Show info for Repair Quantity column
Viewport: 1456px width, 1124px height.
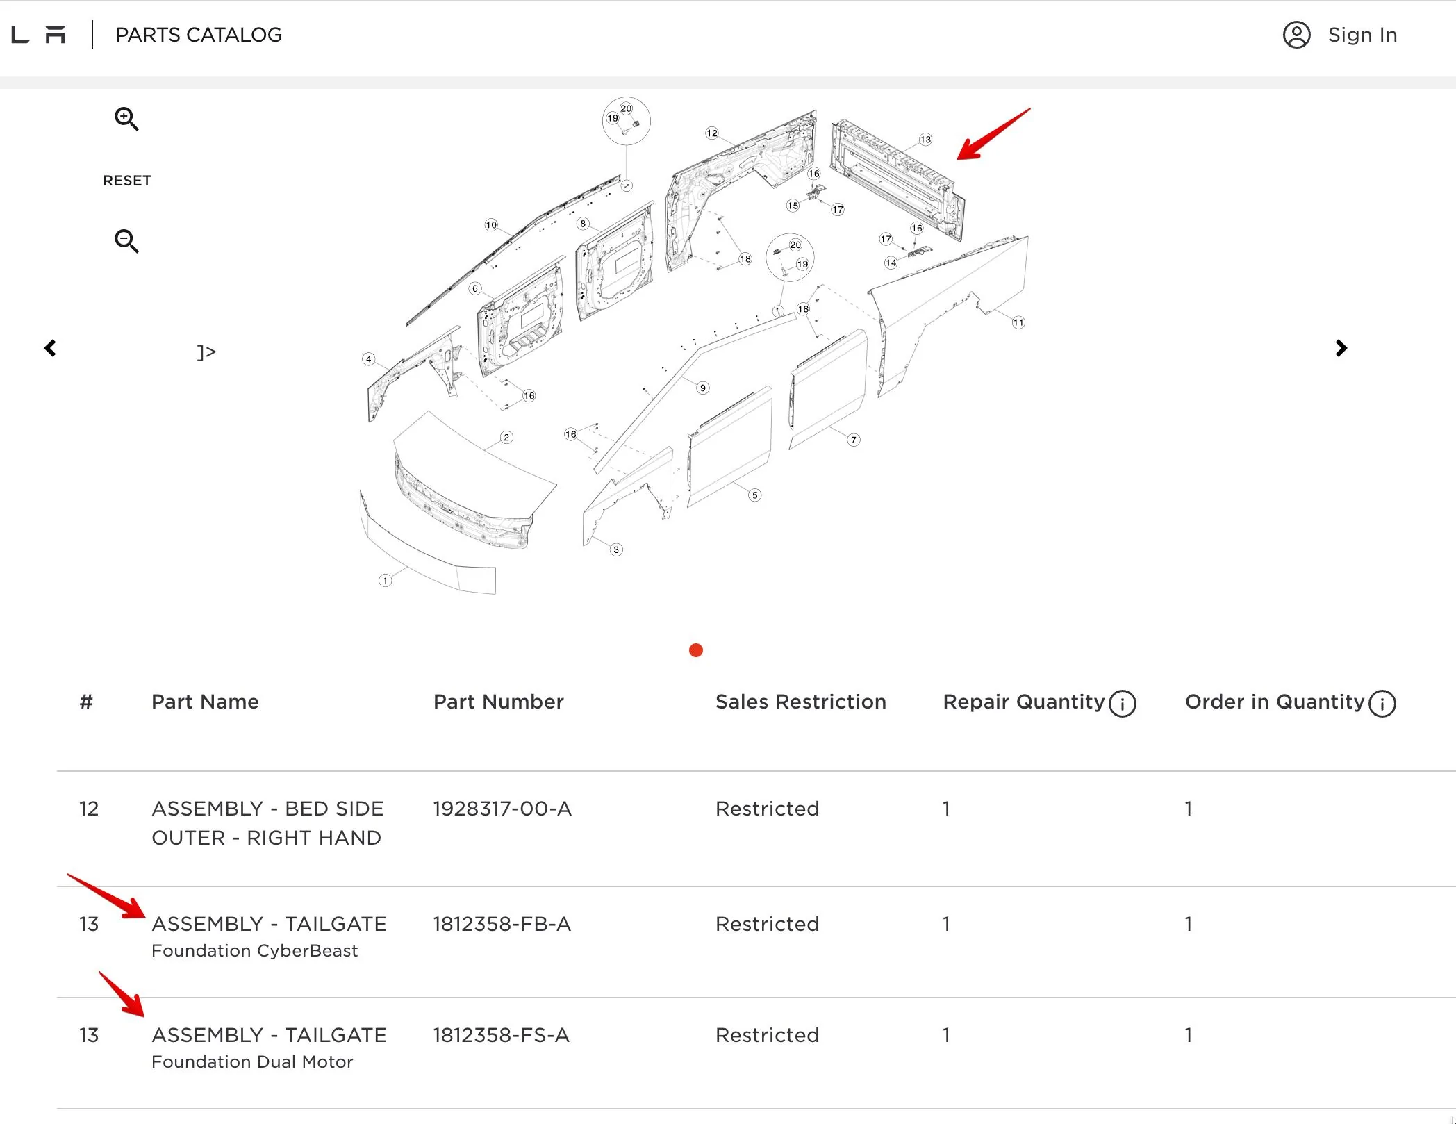pos(1123,704)
